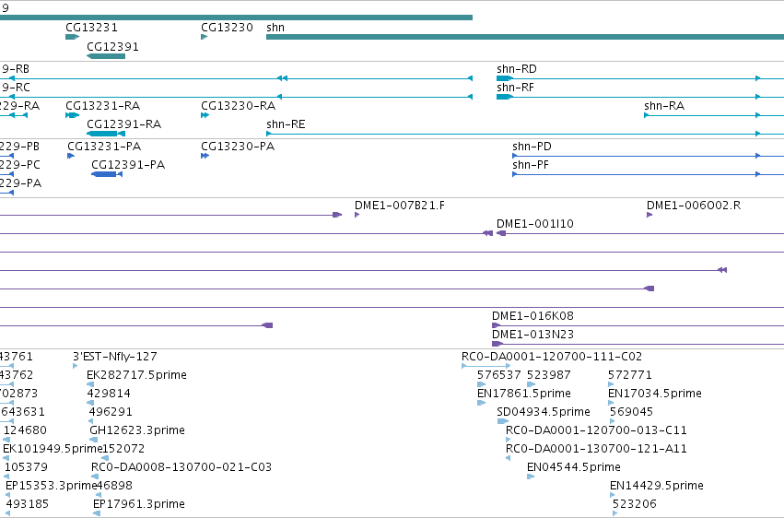Image resolution: width=784 pixels, height=518 pixels.
Task: Select the shn-RD transcript label
Action: coord(517,69)
